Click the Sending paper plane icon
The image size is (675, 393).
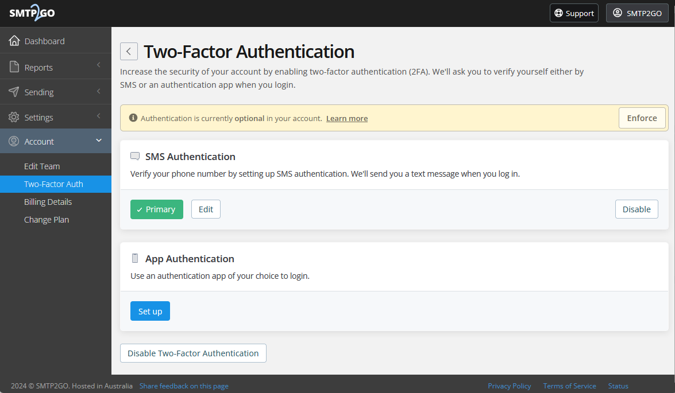pos(14,92)
